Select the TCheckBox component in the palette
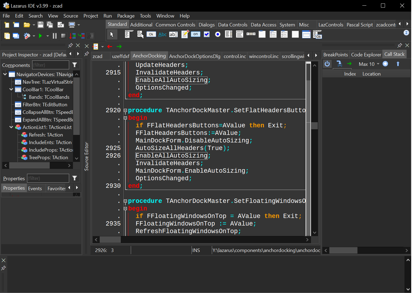This screenshot has width=415, height=293. point(207,35)
